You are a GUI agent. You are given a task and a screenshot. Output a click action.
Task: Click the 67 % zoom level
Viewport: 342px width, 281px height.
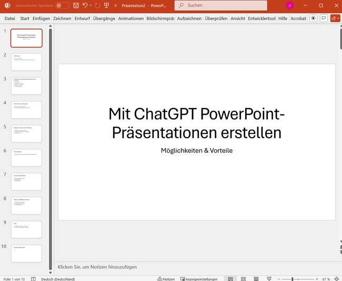pos(326,279)
